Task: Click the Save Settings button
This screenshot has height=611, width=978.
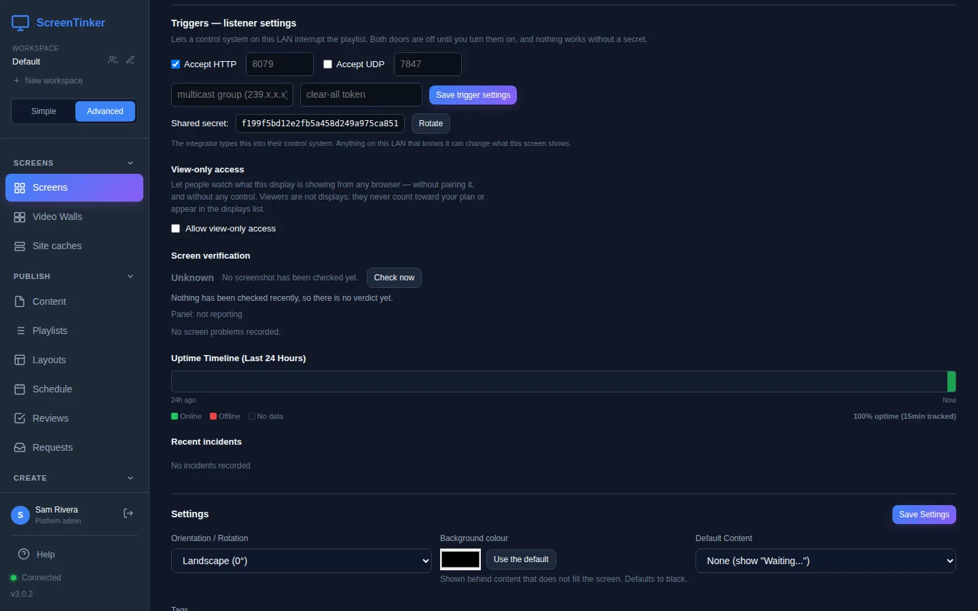Action: tap(924, 515)
